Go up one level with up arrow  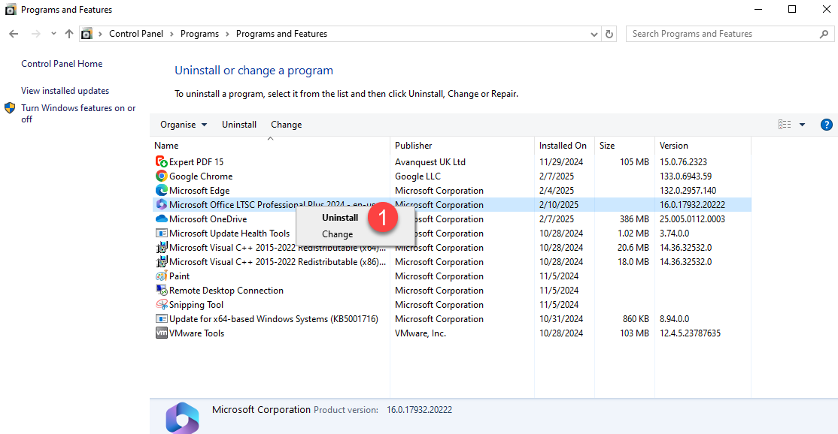69,34
